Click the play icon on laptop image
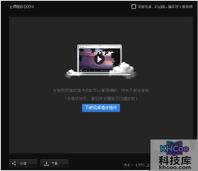The width and height of the screenshot is (198, 171). tap(99, 59)
